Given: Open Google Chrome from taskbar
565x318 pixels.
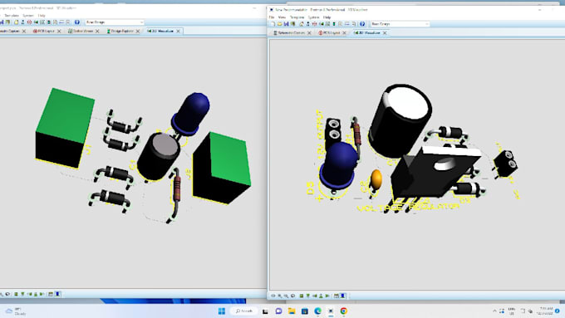Looking at the screenshot, I should pos(343,311).
